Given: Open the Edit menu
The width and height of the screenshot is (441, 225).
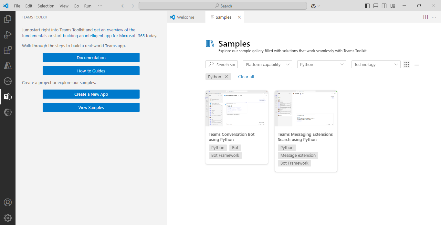Looking at the screenshot, I should click(29, 6).
